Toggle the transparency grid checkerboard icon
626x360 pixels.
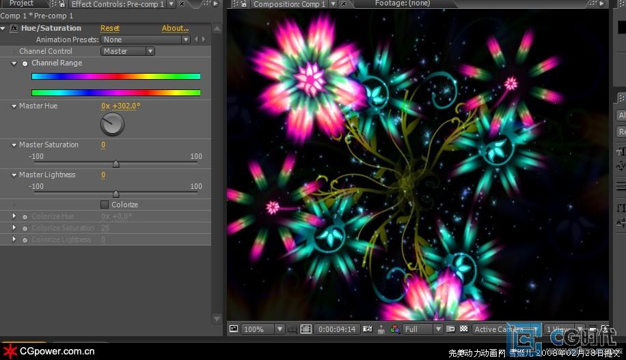pyautogui.click(x=464, y=329)
